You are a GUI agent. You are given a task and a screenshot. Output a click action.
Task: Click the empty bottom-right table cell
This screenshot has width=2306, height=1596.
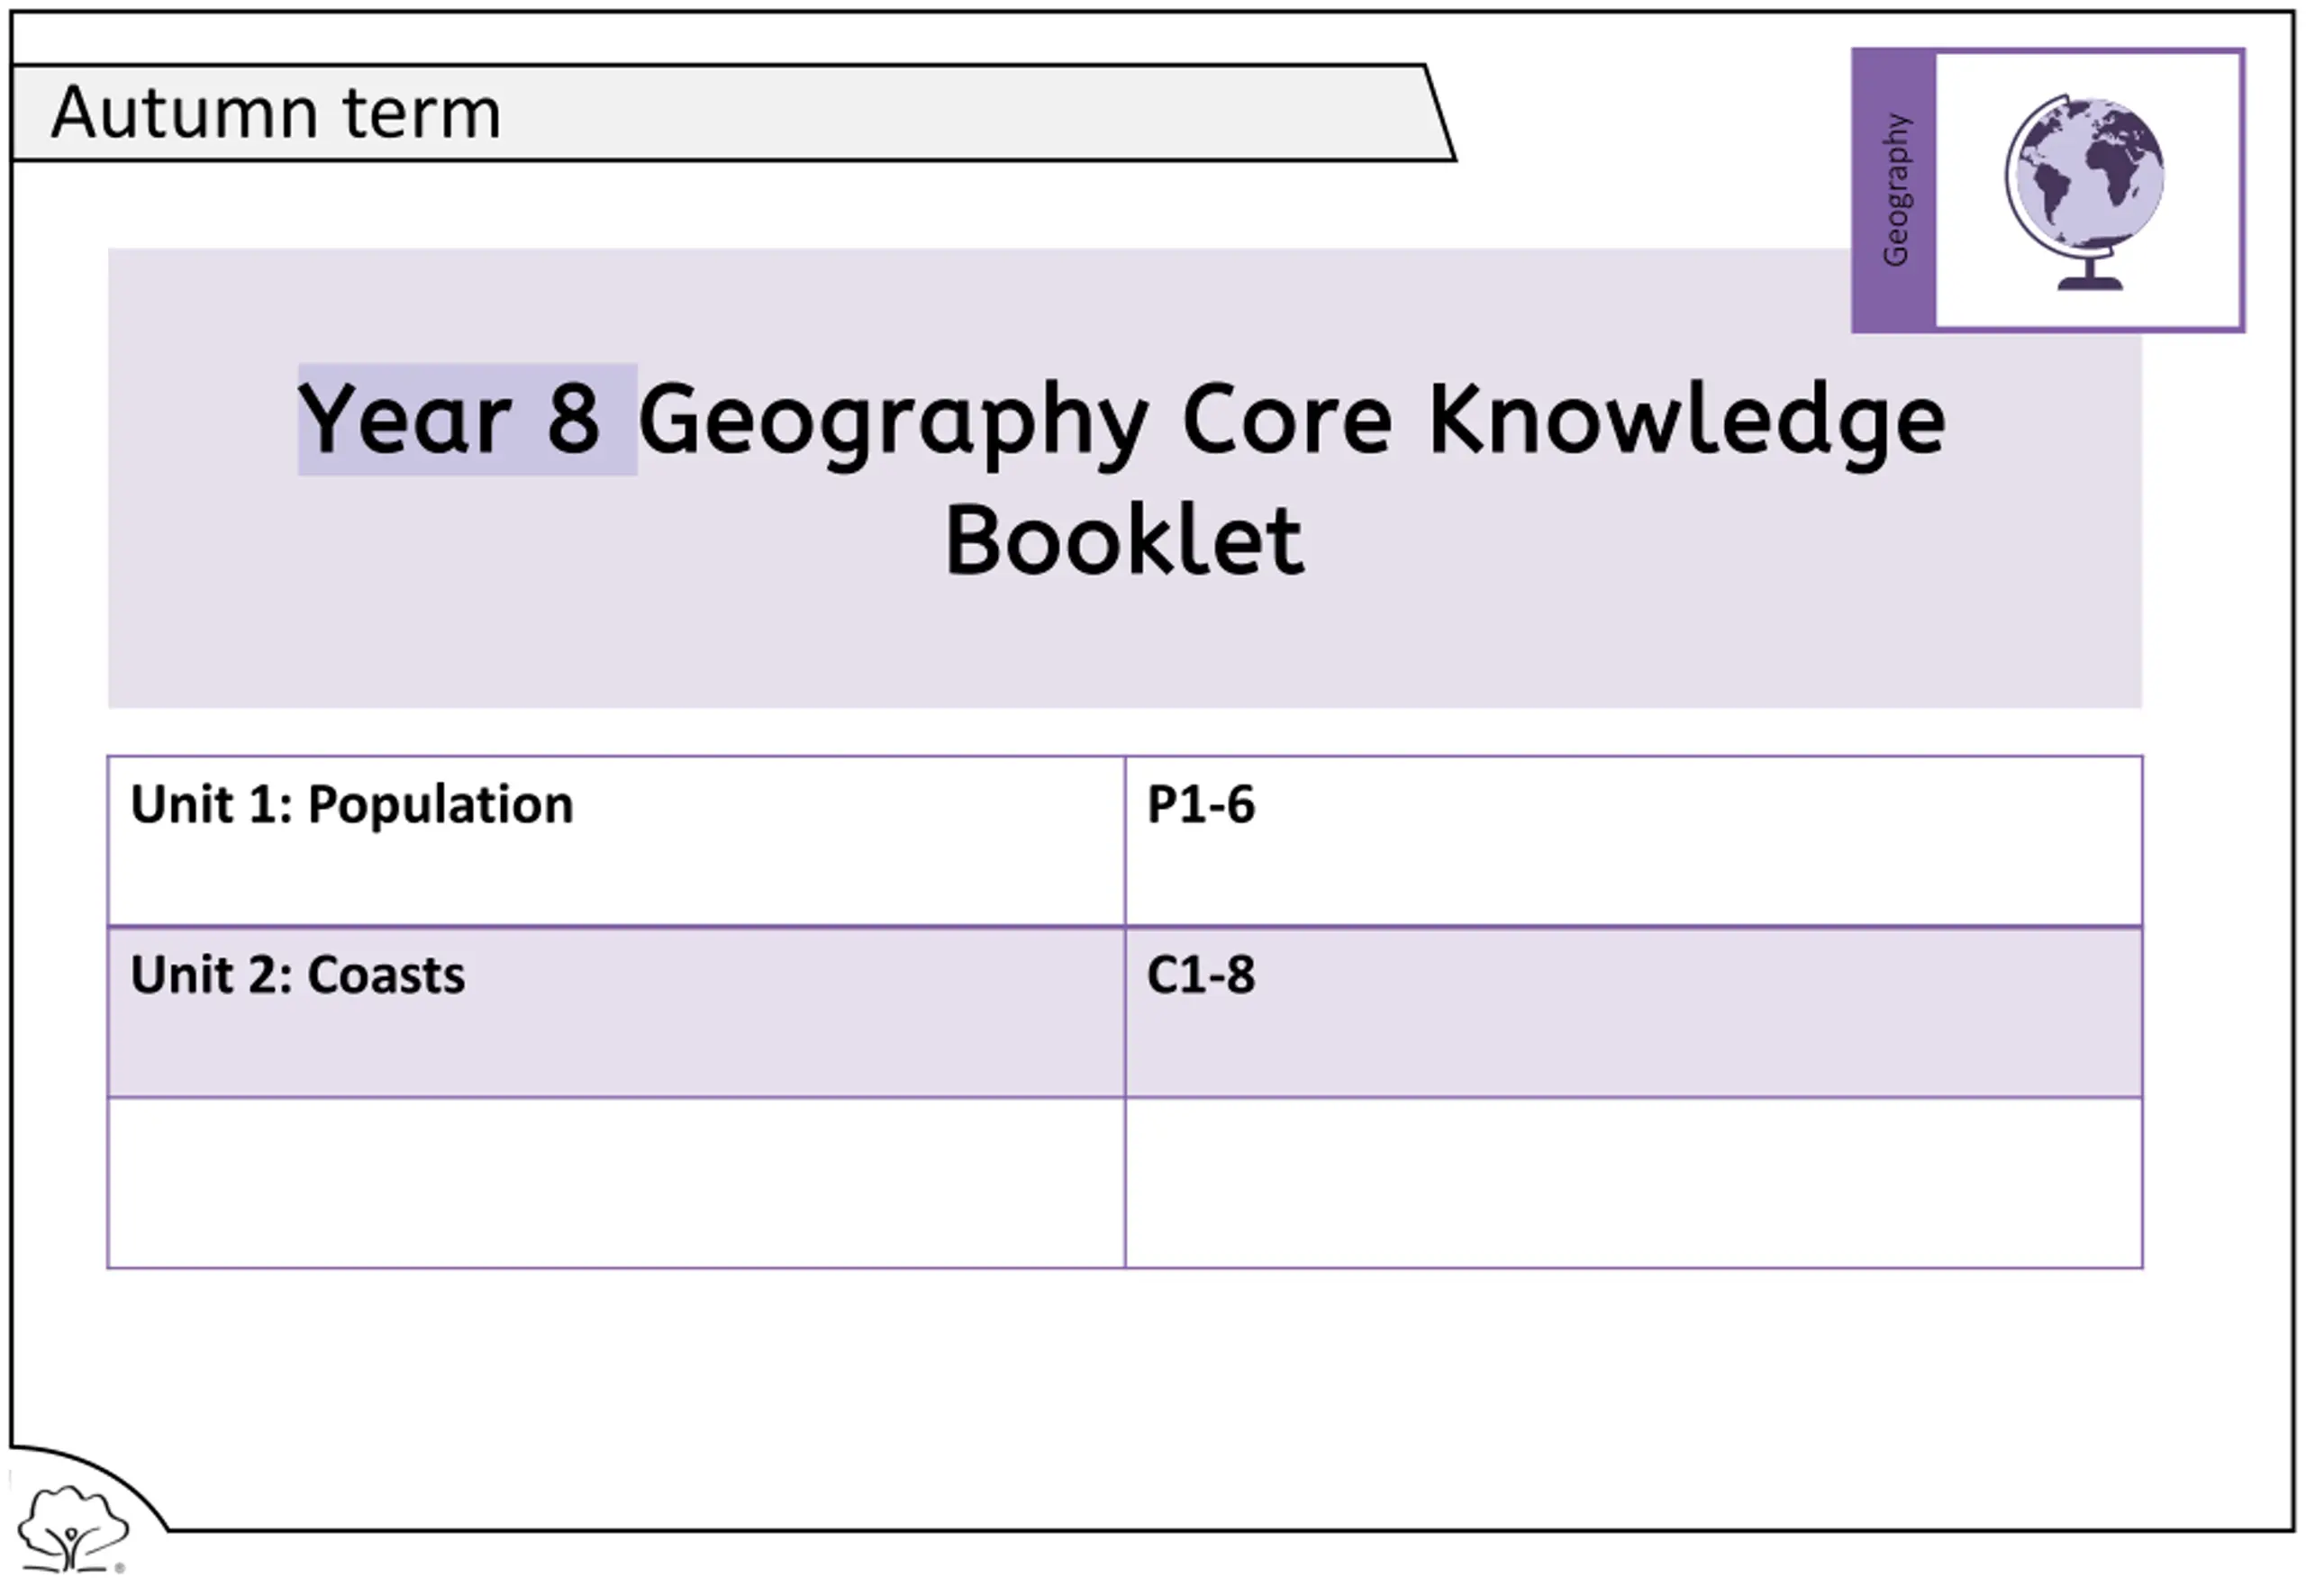click(1633, 1183)
